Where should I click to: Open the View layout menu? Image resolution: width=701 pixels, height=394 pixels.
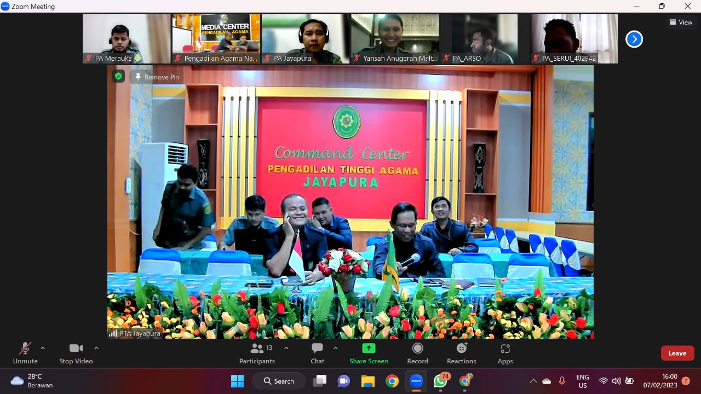(x=681, y=22)
